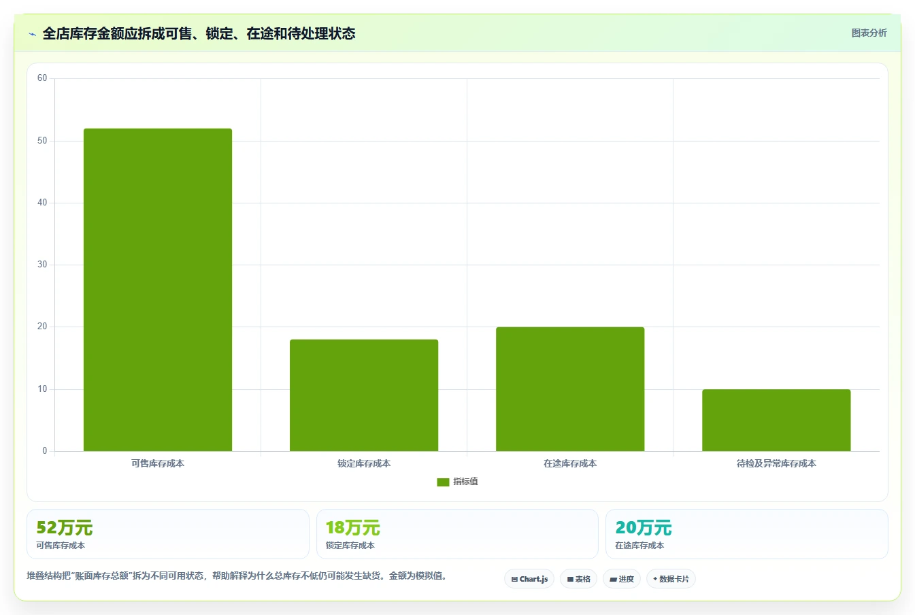Click the 可售库存成本 axis label
915x615 pixels.
tap(158, 463)
